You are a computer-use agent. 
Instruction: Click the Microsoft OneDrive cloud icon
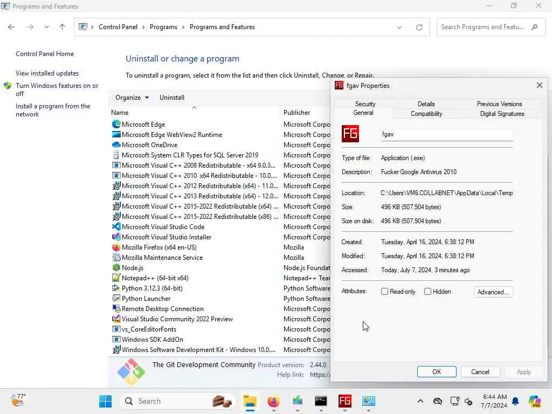click(x=116, y=144)
